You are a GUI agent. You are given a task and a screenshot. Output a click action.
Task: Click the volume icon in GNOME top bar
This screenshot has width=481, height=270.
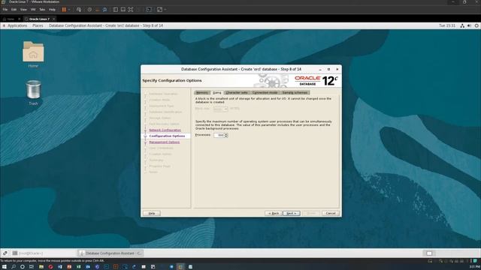(x=469, y=25)
